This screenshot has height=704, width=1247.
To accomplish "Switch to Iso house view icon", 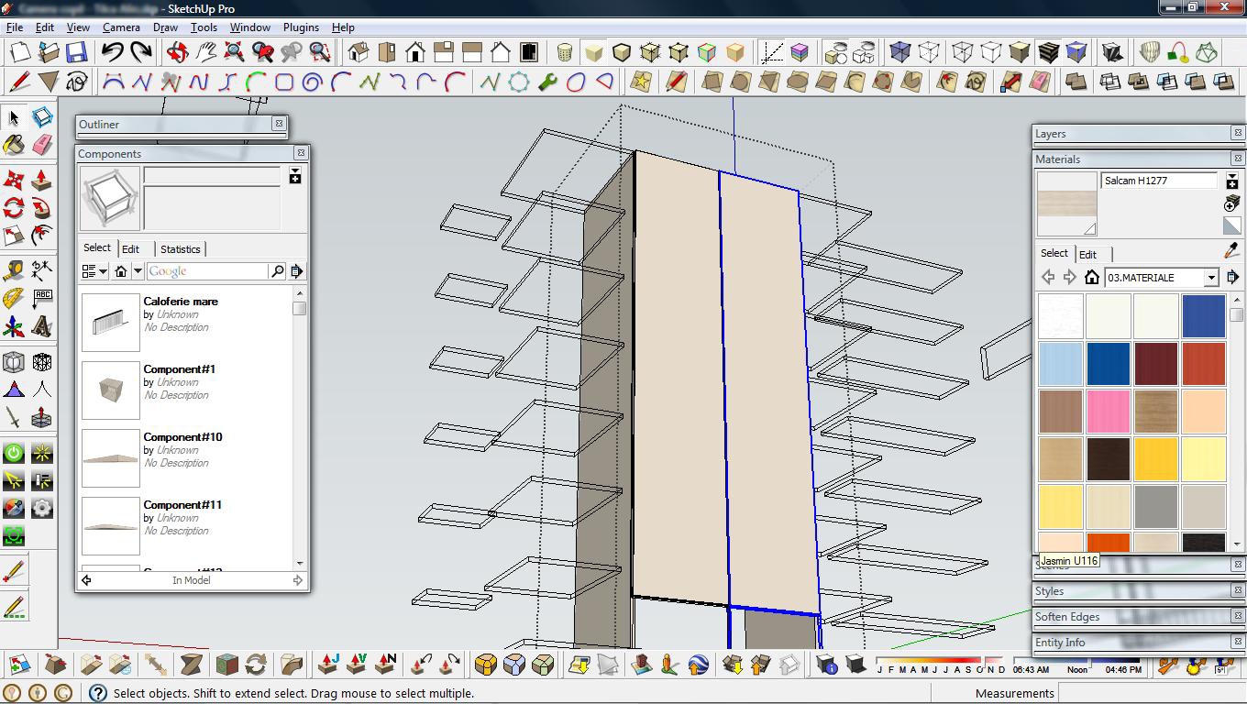I will [x=359, y=51].
